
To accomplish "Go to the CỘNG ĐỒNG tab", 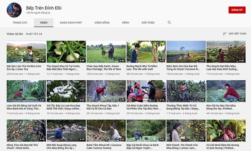I will pyautogui.click(x=102, y=23).
